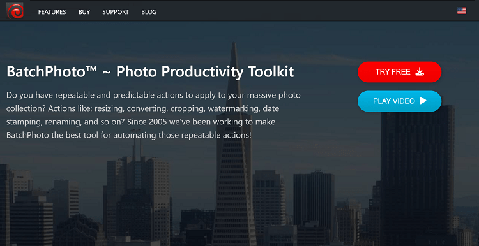Go to the BUY page

point(84,12)
